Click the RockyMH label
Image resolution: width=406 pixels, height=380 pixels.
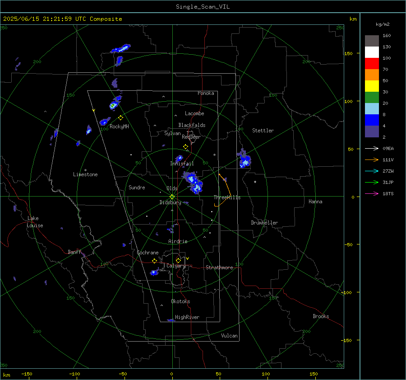click(119, 127)
